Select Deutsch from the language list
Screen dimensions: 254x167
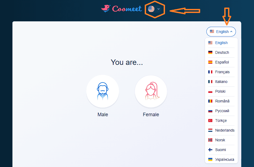(222, 52)
